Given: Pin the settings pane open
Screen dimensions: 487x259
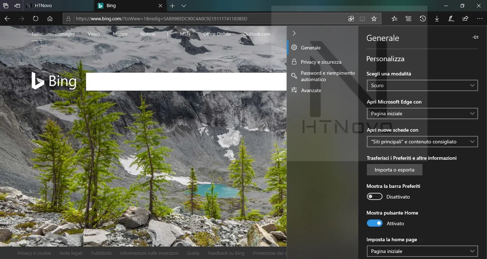Looking at the screenshot, I should (x=475, y=37).
